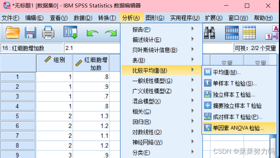
Task: Open the 图形(G) menu
Action: [x=155, y=18]
